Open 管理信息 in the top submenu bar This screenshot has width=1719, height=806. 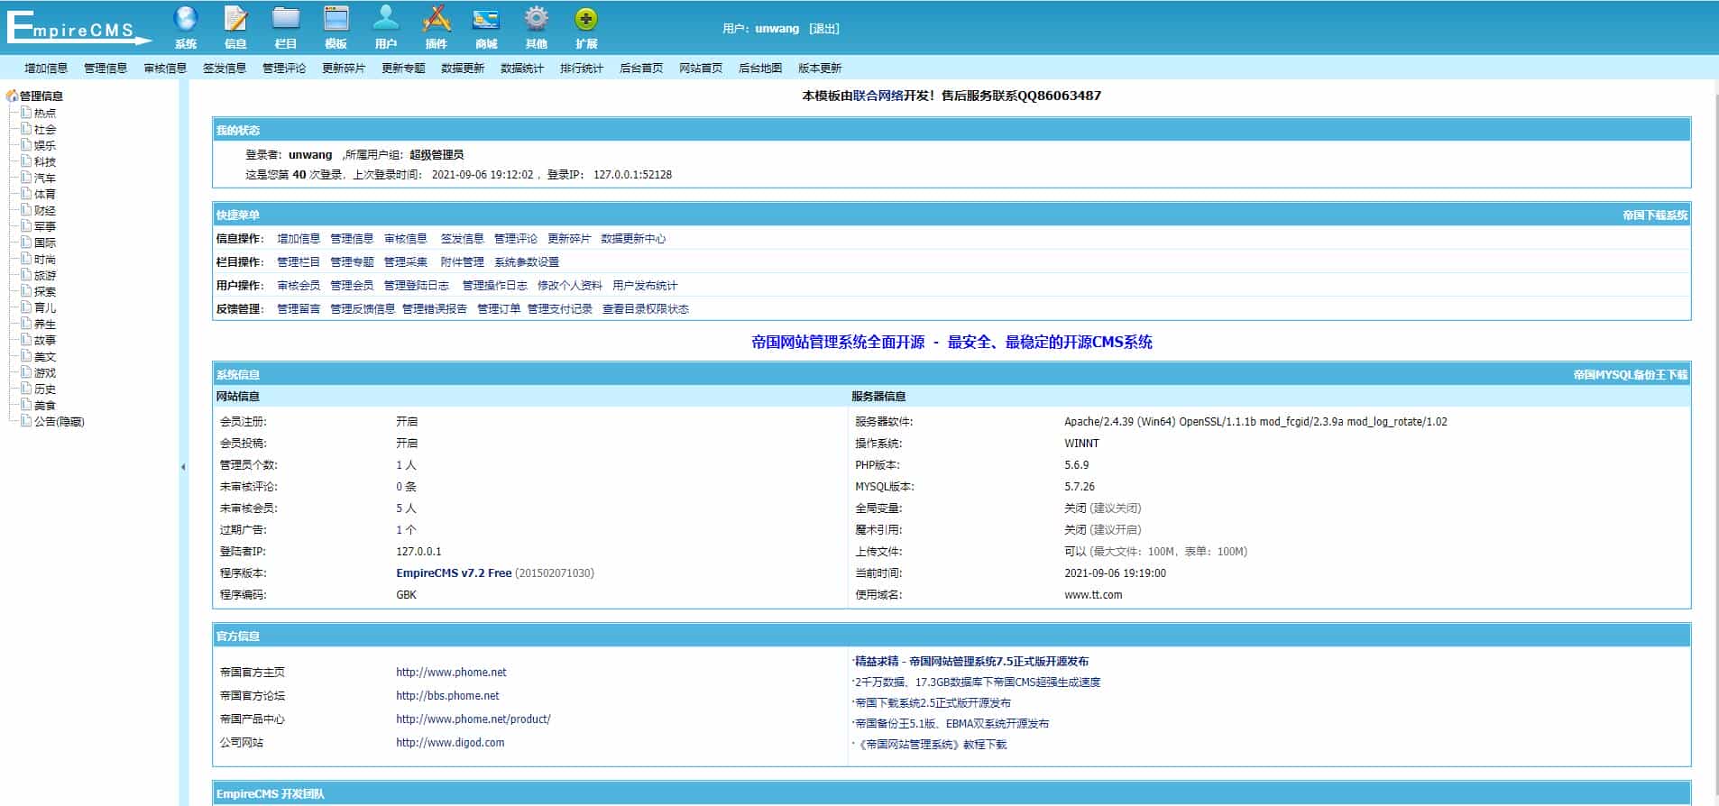106,68
